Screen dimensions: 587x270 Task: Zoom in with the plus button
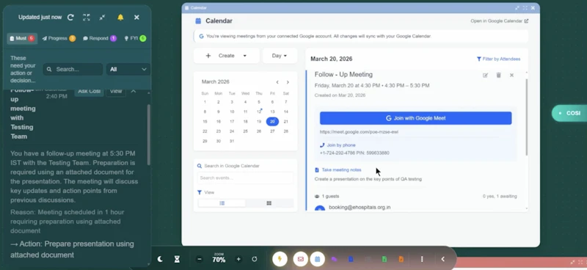238,259
